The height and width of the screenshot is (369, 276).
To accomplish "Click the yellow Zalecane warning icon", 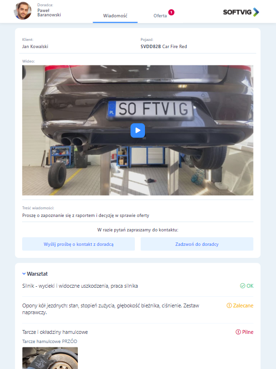I will click(x=229, y=305).
